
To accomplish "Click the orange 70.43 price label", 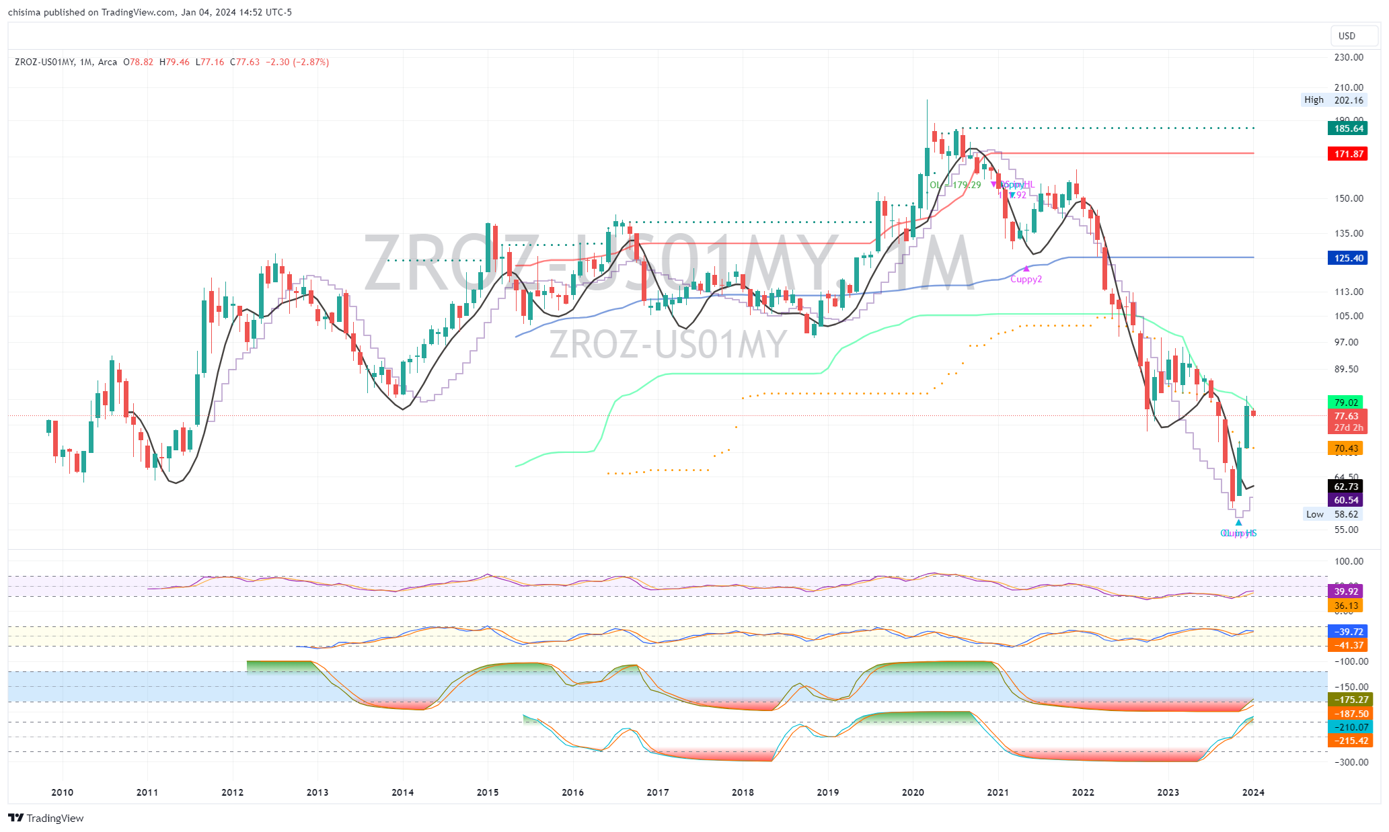I will (1345, 448).
